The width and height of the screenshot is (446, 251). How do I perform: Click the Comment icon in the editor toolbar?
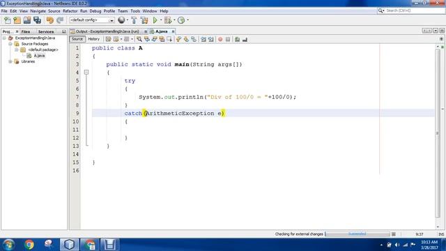pyautogui.click(x=237, y=39)
